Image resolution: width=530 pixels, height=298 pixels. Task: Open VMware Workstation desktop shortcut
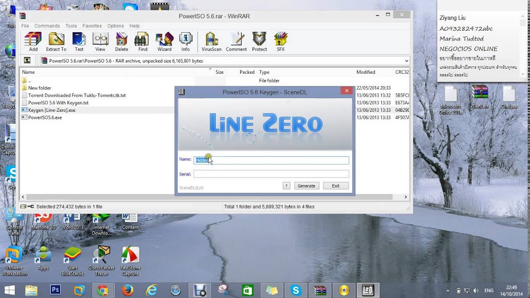click(x=14, y=261)
